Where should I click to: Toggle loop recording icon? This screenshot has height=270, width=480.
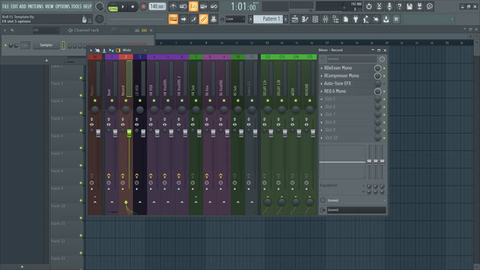pos(214,7)
